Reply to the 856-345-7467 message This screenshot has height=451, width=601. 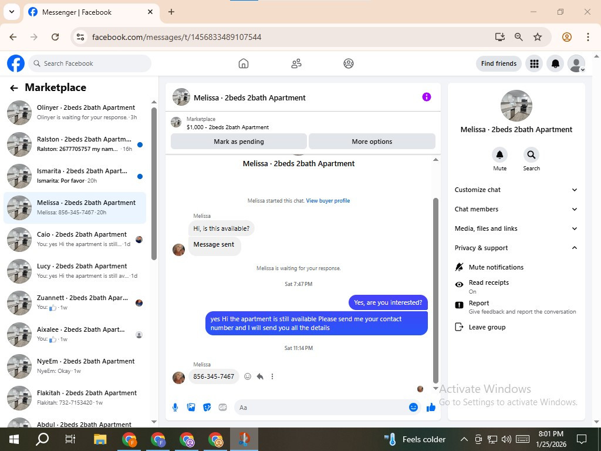(x=260, y=376)
